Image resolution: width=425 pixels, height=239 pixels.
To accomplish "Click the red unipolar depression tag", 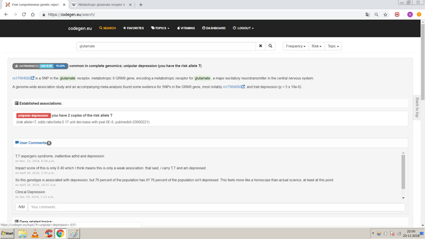I will [x=33, y=116].
